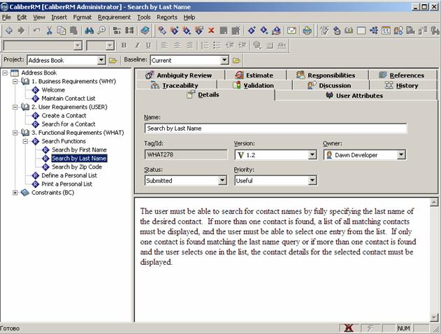Open the font name dropdown
The width and height of the screenshot is (441, 334).
tap(78, 45)
